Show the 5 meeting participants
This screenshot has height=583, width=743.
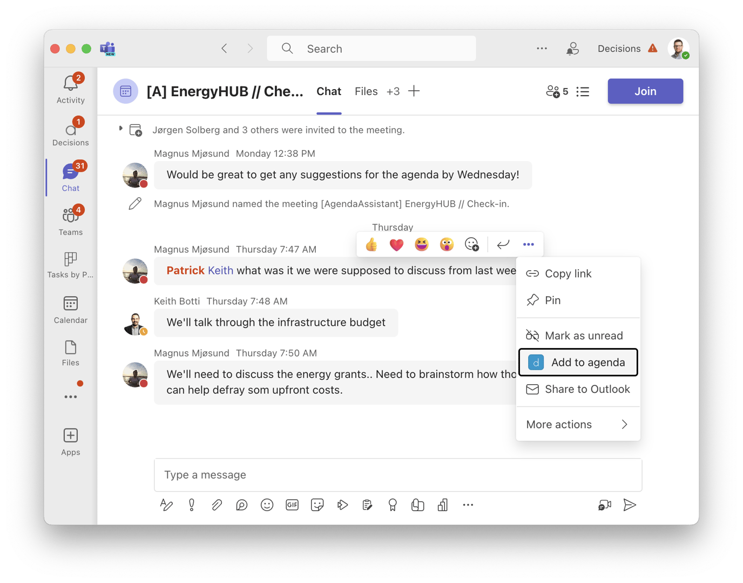pyautogui.click(x=557, y=91)
